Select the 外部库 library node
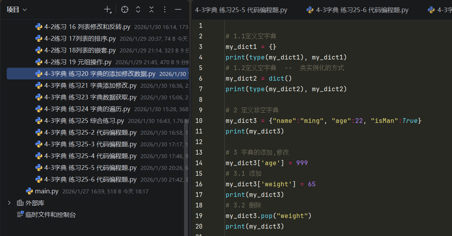Viewport: 452px width, 236px height. click(35, 203)
